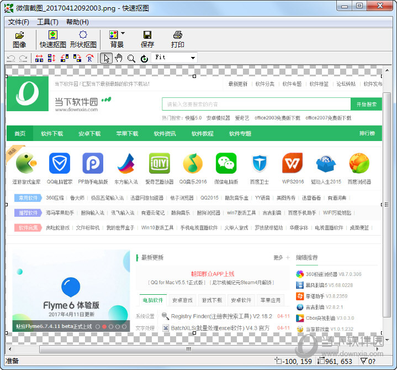Click the vertical scrollbar thumb

tap(387, 205)
